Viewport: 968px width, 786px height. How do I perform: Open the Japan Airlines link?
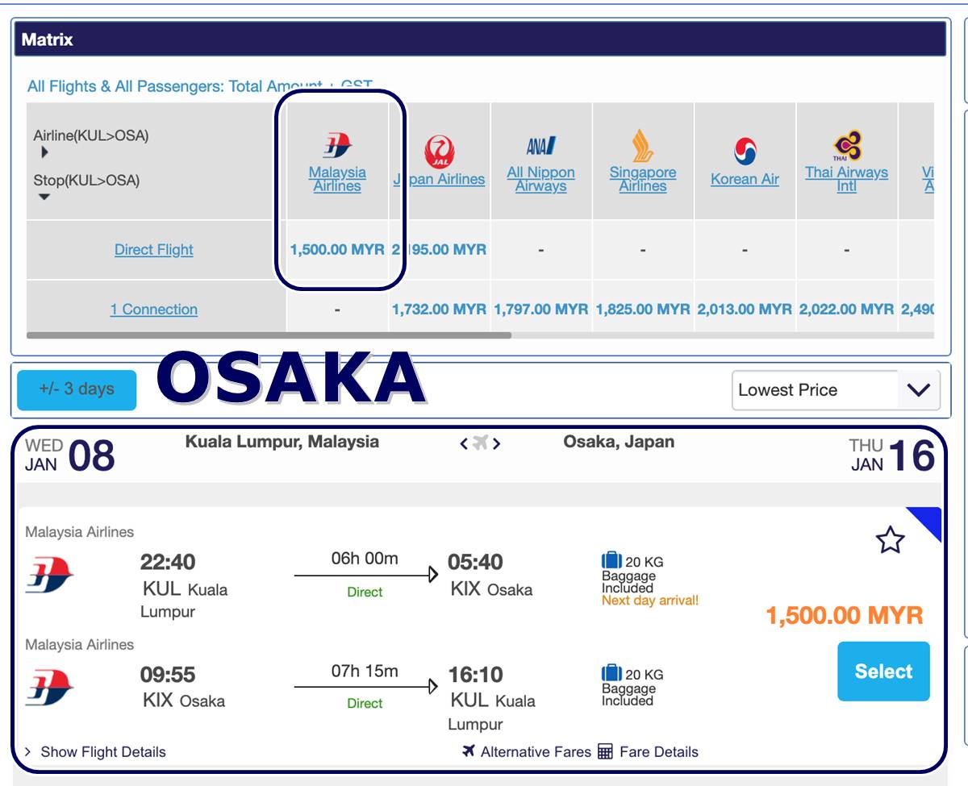(x=440, y=180)
